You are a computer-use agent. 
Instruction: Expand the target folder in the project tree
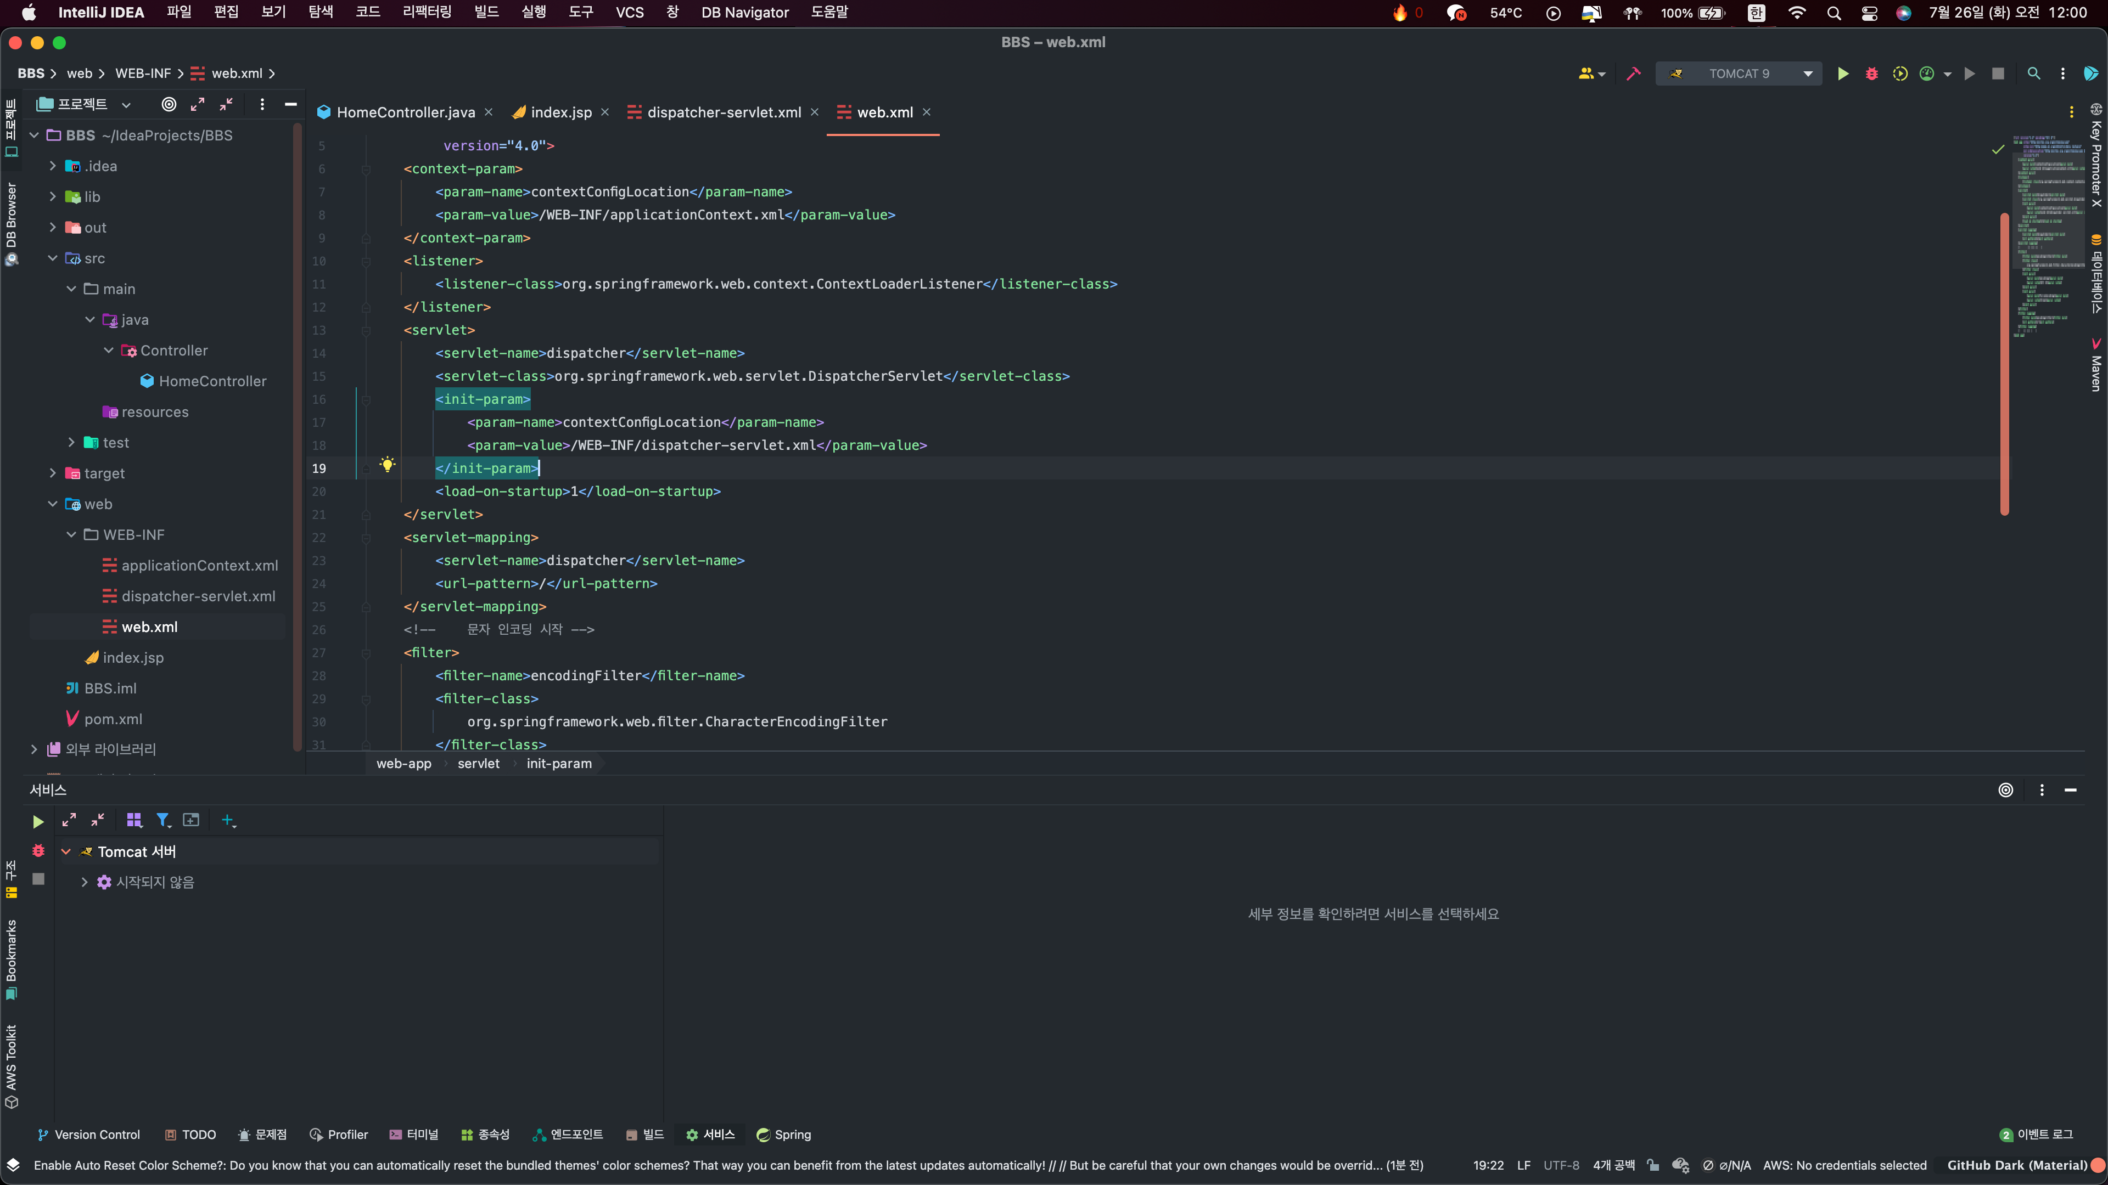[52, 473]
